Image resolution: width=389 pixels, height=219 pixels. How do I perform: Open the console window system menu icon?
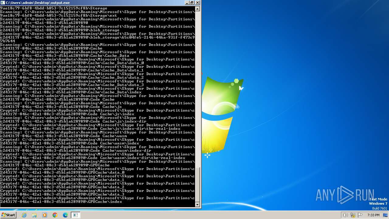click(x=3, y=3)
